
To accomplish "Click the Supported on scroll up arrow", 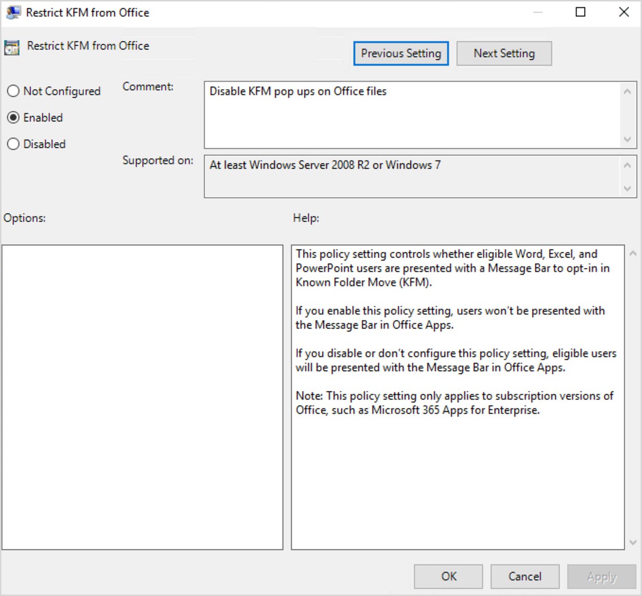I will point(627,165).
